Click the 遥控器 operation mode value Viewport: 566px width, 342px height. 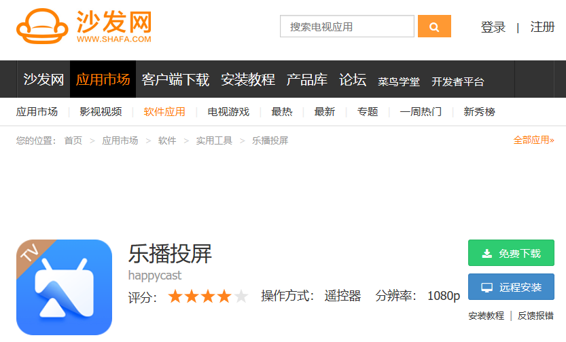[x=342, y=296]
